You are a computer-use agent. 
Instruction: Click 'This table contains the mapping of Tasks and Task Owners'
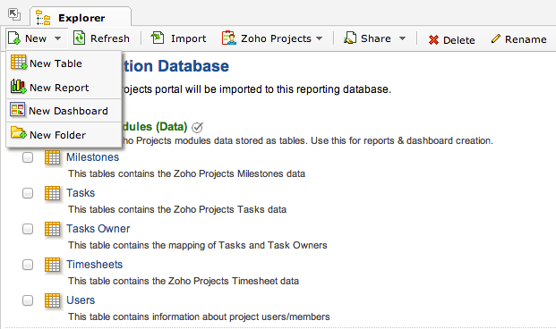pos(198,245)
